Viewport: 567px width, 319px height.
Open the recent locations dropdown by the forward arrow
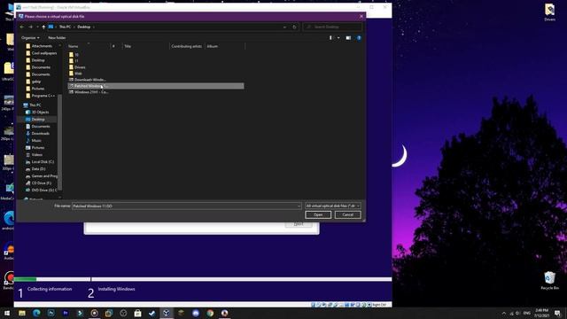pos(37,27)
